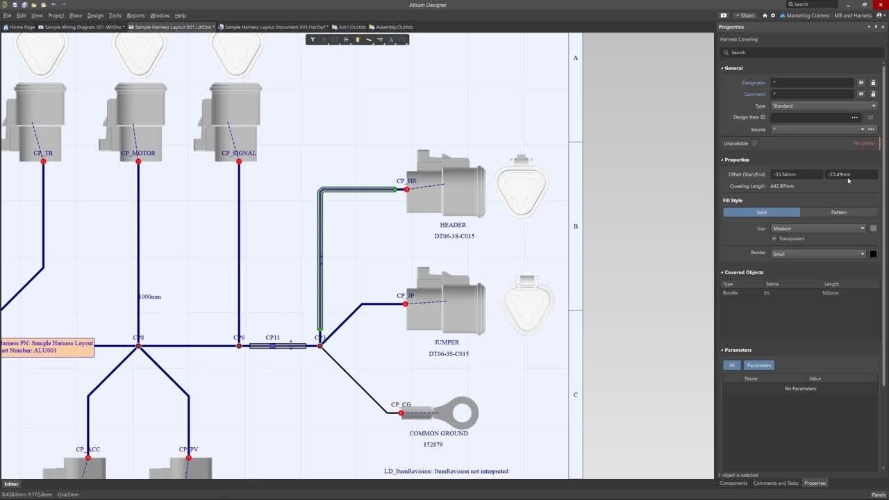
Task: Select the yellow harness covering tool
Action: point(357,40)
